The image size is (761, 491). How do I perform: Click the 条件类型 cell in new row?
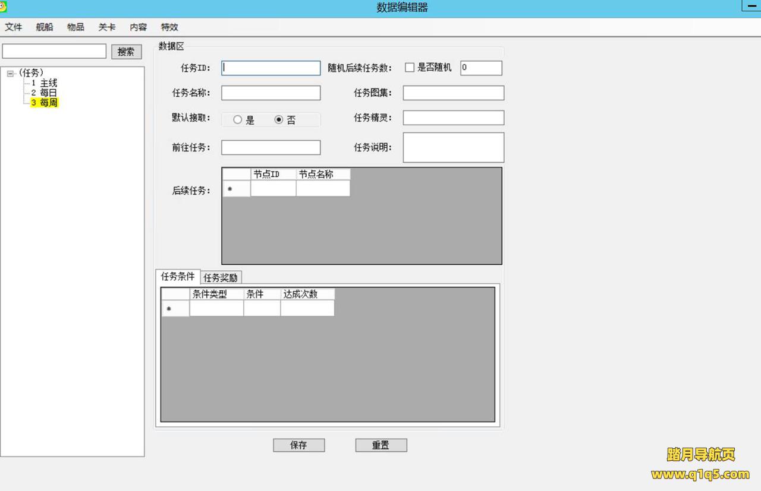click(216, 308)
